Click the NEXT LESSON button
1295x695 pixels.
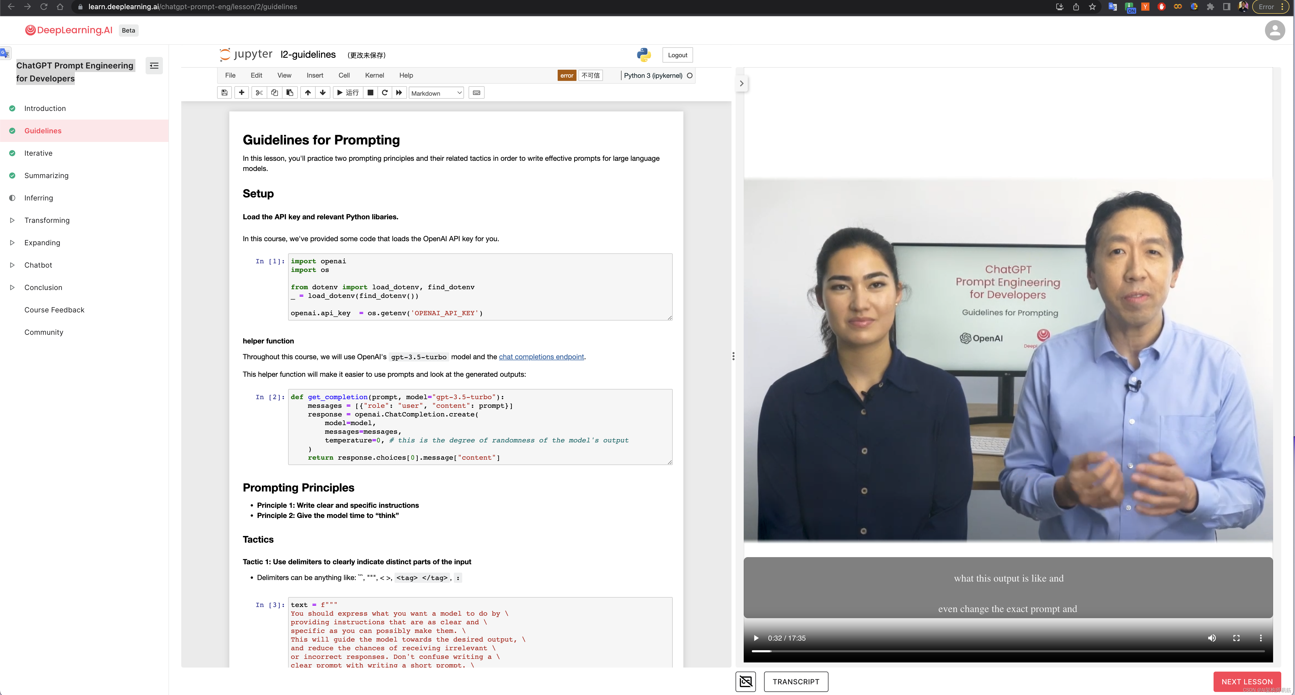[1247, 682]
